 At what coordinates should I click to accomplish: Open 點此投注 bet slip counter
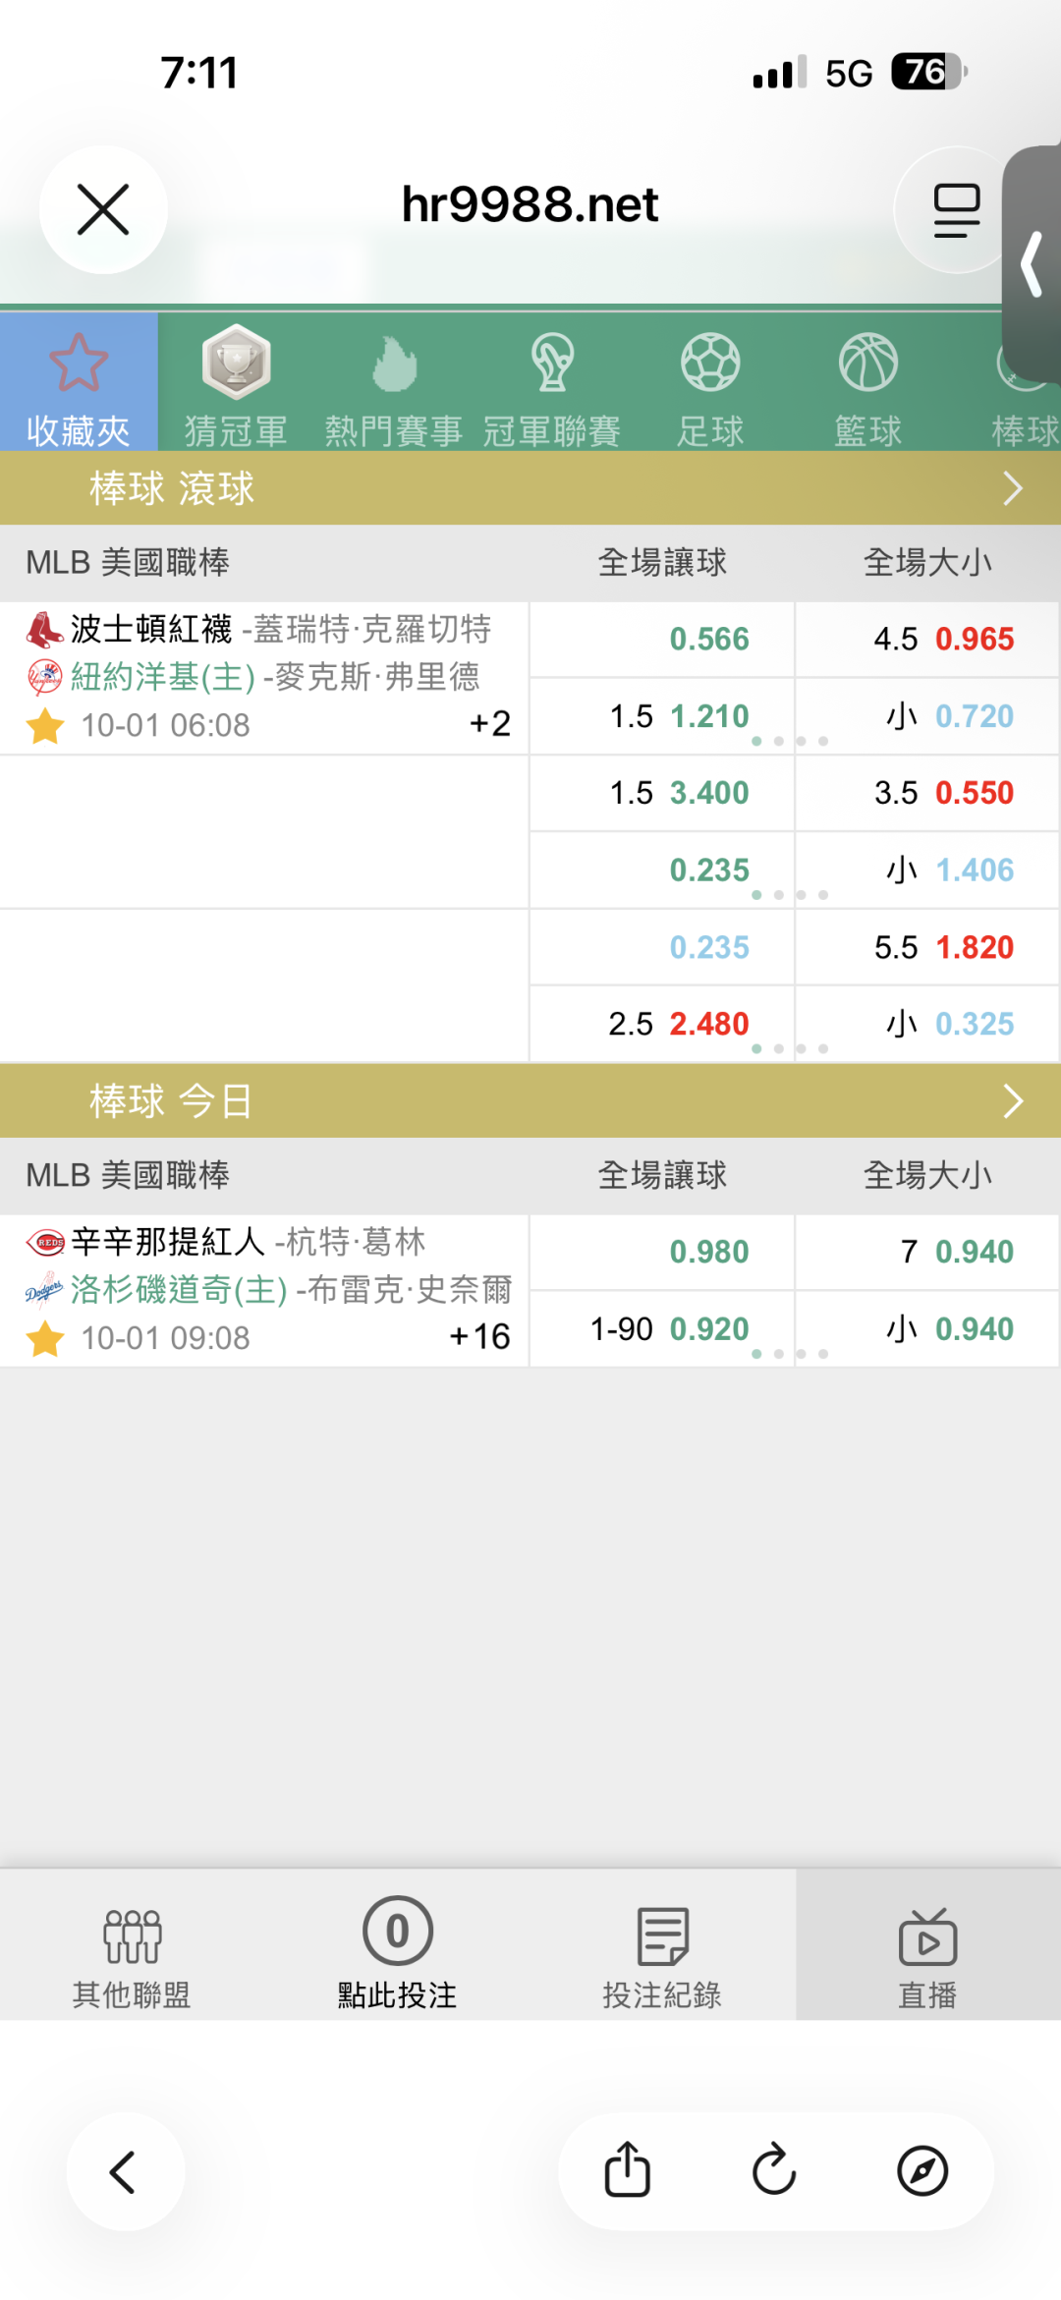point(398,1950)
